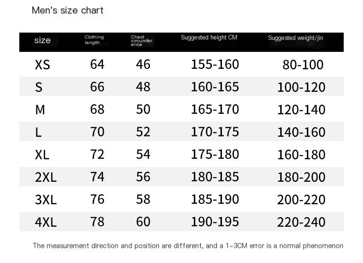Click the measurement error note text

click(x=188, y=246)
